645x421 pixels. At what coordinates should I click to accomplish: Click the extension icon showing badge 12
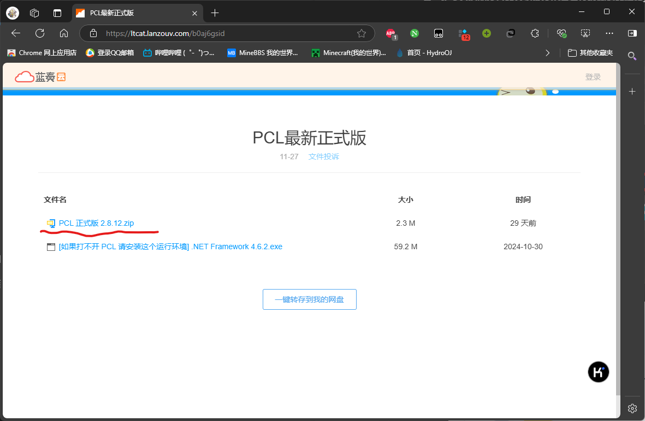click(x=464, y=33)
